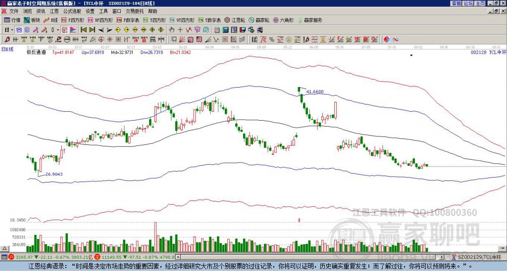This screenshot has width=507, height=271.
Task: Open the 江恩 menu
Action: (54, 11)
